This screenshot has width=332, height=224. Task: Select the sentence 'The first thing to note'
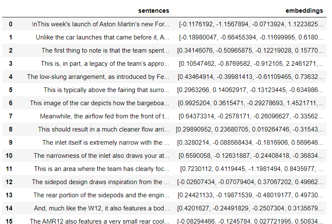105,50
